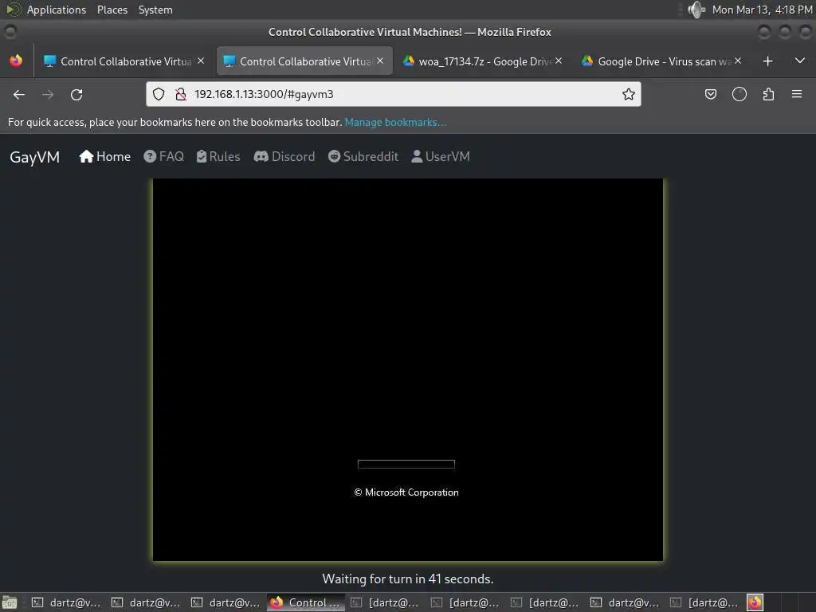
Task: Bookmark this page with the star icon
Action: 629,94
